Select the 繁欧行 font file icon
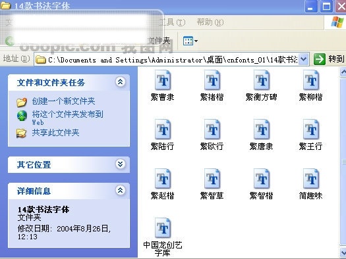This screenshot has height=259, width=346. pyautogui.click(x=212, y=129)
